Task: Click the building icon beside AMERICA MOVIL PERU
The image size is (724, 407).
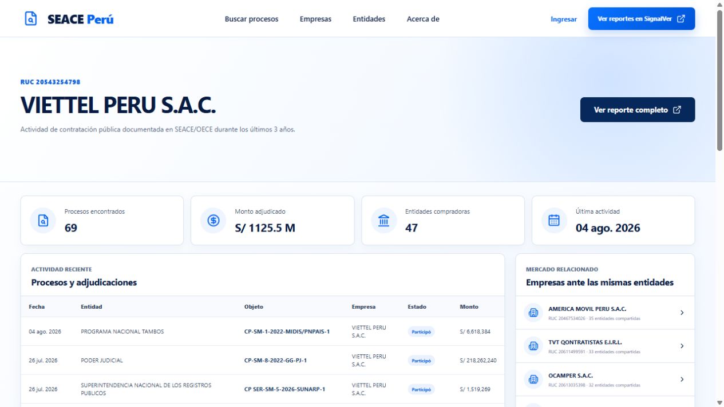Action: [x=533, y=313]
